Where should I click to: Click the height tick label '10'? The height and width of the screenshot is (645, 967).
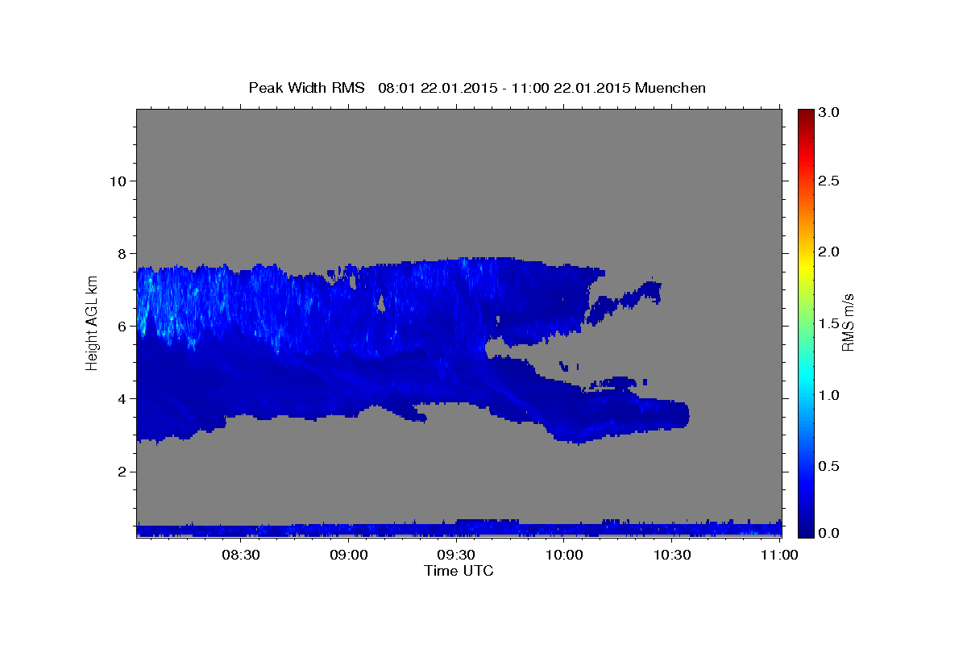coord(117,181)
